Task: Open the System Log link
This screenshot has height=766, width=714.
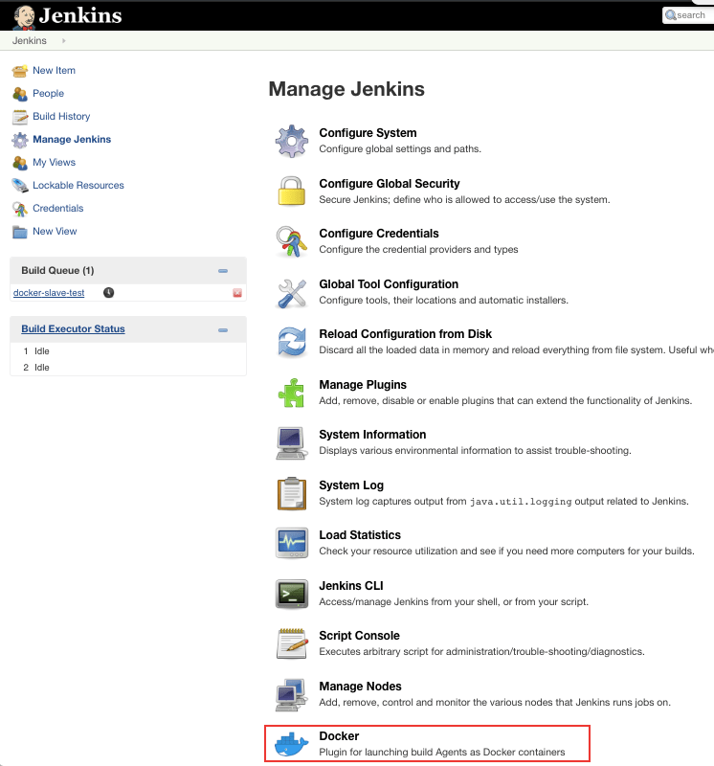Action: (351, 485)
